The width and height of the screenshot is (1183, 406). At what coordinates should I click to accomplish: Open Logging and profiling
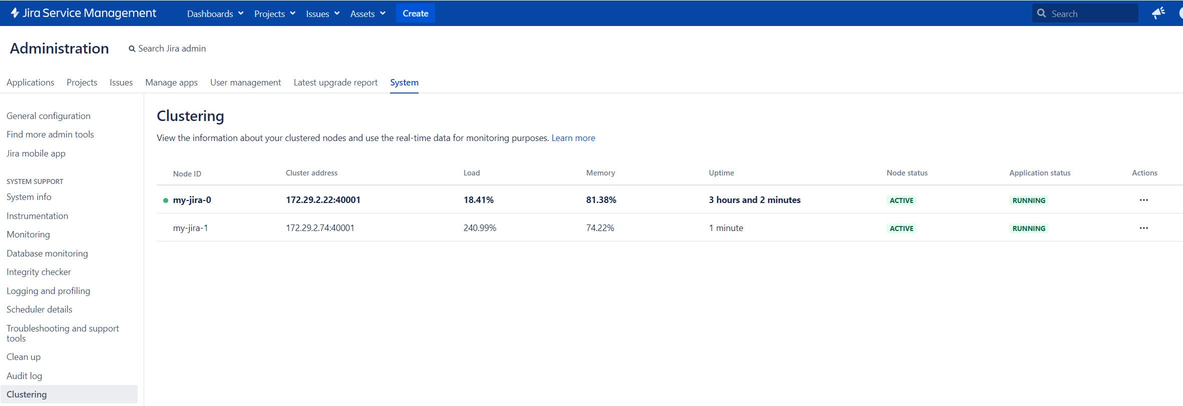point(48,291)
